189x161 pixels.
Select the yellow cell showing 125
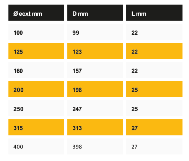click(36, 51)
